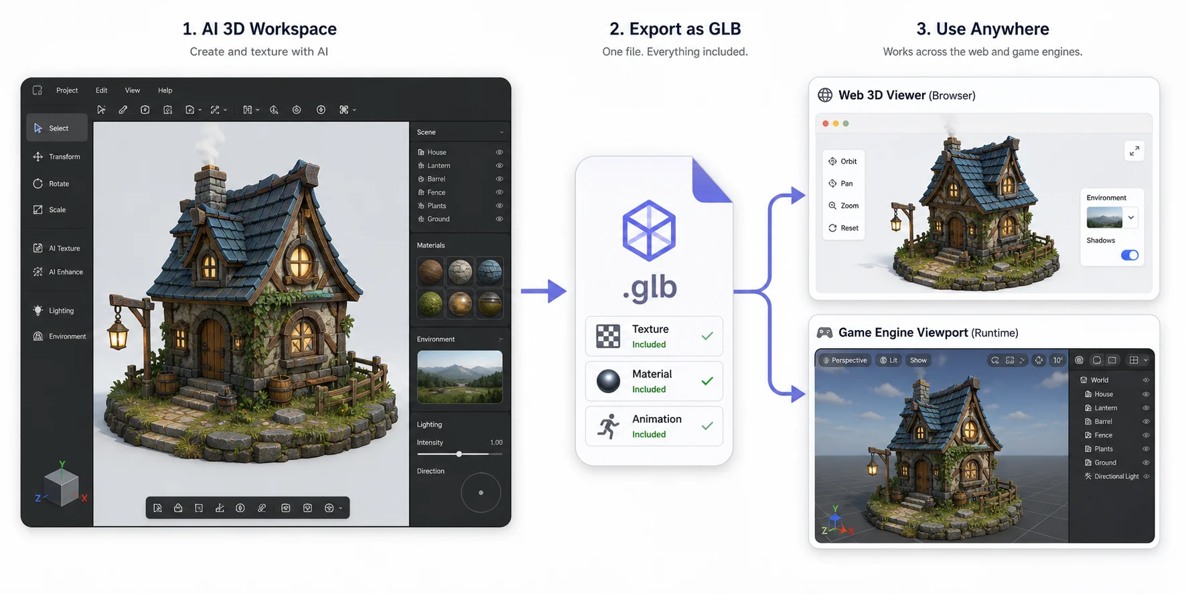Click the house-shaped icon in the bottom viewport toolbar
The height and width of the screenshot is (594, 1188).
(x=178, y=508)
